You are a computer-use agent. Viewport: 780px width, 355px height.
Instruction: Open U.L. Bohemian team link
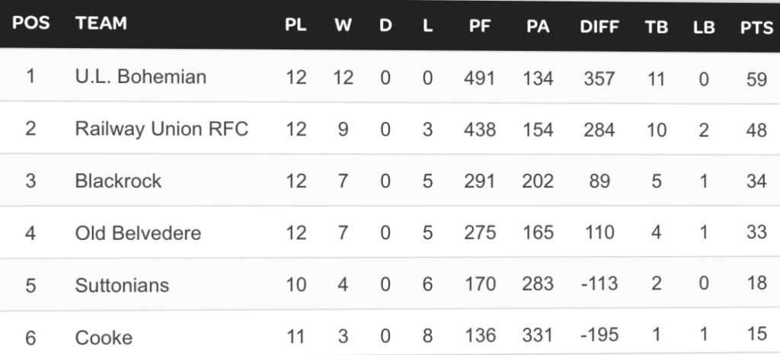(141, 77)
